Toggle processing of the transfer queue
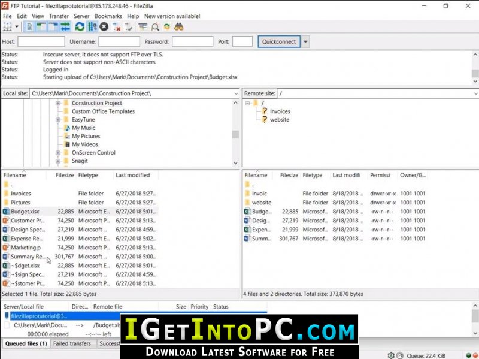The height and width of the screenshot is (359, 479). tap(92, 27)
